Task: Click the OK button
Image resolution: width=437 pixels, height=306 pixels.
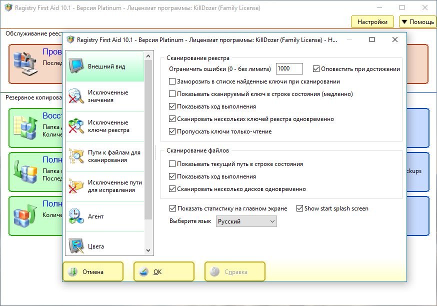Action: pyautogui.click(x=164, y=271)
